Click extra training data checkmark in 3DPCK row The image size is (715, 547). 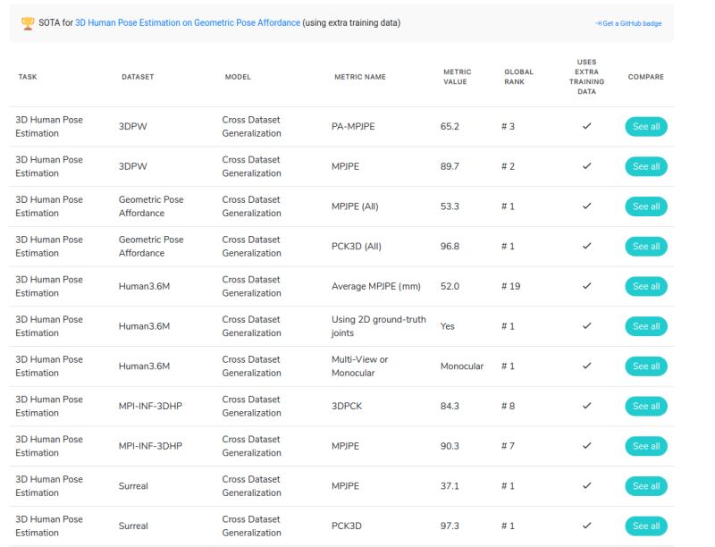(587, 406)
